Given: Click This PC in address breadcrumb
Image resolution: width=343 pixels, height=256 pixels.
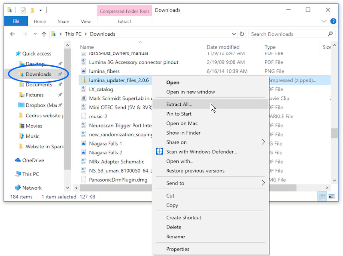Looking at the screenshot, I should 73,34.
